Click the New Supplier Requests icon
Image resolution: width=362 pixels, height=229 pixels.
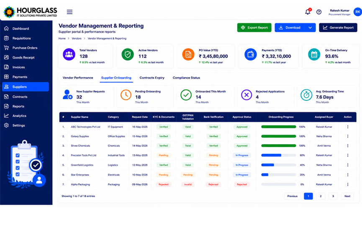(x=67, y=94)
